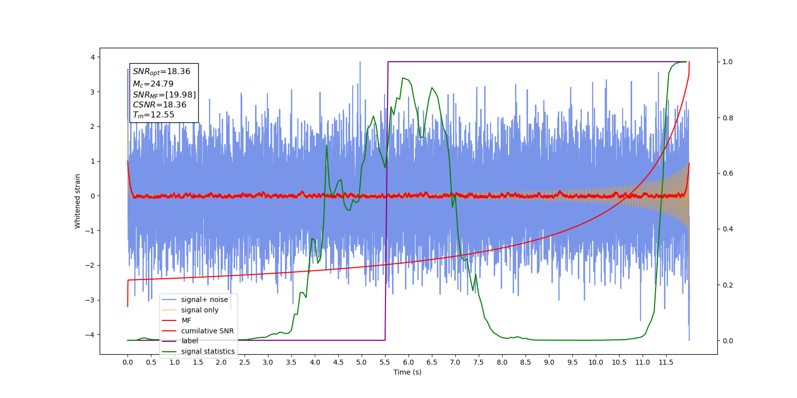Click the SNR_opt=18.36 annotation text
The width and height of the screenshot is (797, 398).
(x=161, y=72)
